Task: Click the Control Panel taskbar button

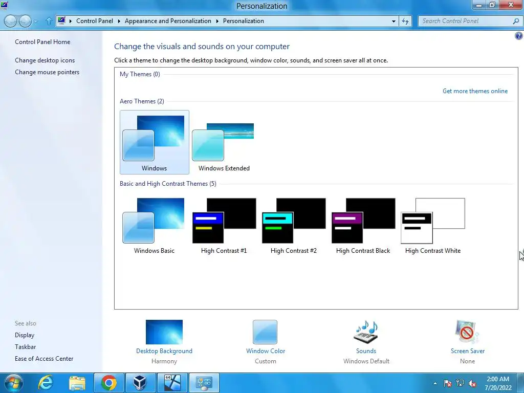Action: [204, 383]
